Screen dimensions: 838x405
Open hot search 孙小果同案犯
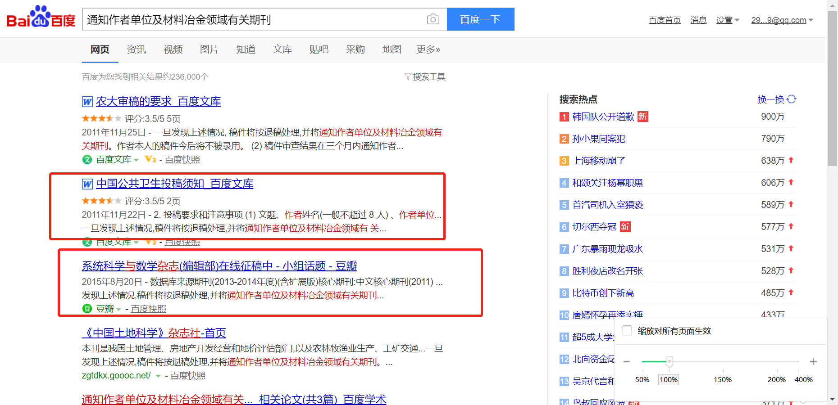click(599, 139)
